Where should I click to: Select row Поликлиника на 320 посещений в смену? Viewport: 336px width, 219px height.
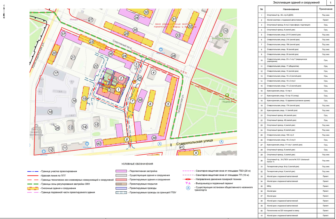click(x=296, y=211)
